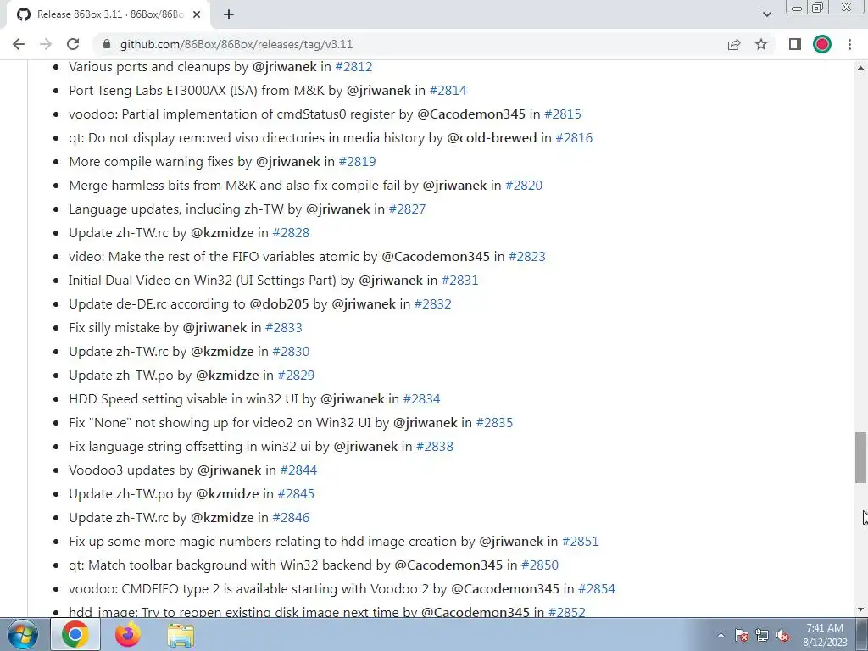Screen dimensions: 868x651
Task: Reload the current page
Action: click(73, 44)
